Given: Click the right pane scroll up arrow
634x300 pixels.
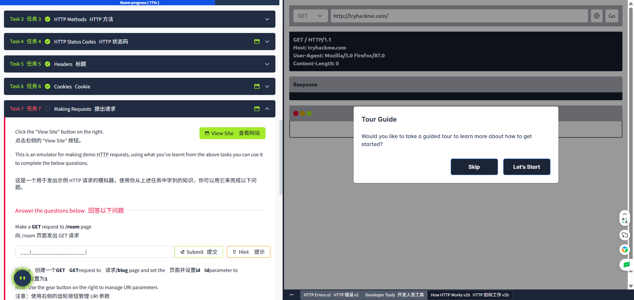Looking at the screenshot, I should tap(631, 3).
